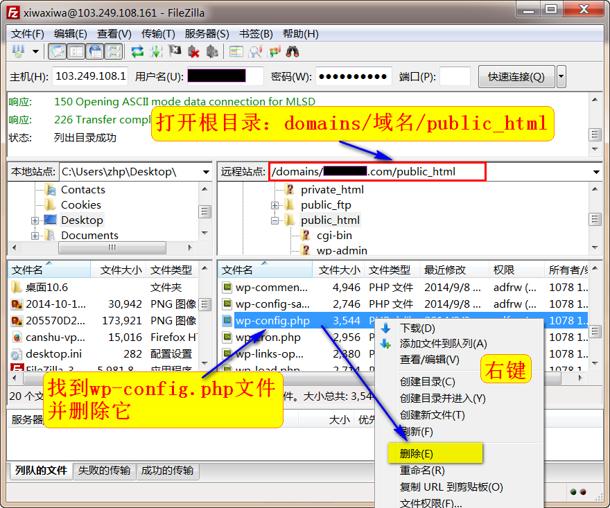This screenshot has height=508, width=610.
Task: Open the 服务器(S) menu
Action: tap(207, 34)
